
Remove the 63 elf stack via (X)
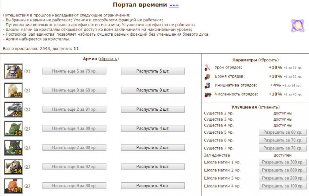click(27, 90)
